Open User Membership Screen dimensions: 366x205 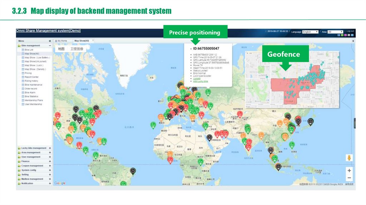tap(33, 104)
